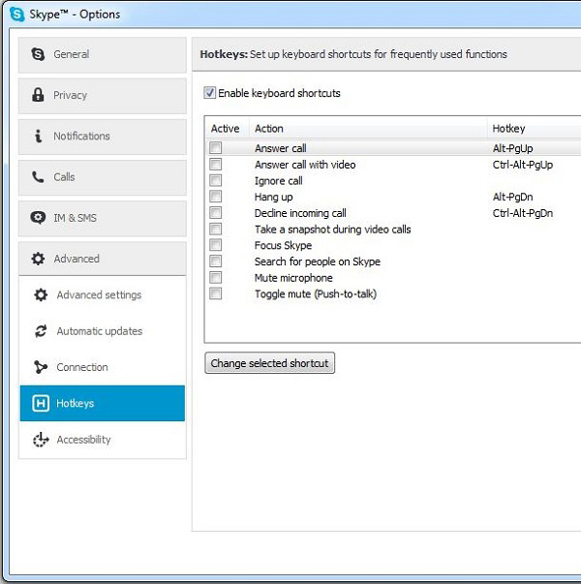Collapse the Advanced section in sidebar
This screenshot has width=581, height=584.
(102, 259)
